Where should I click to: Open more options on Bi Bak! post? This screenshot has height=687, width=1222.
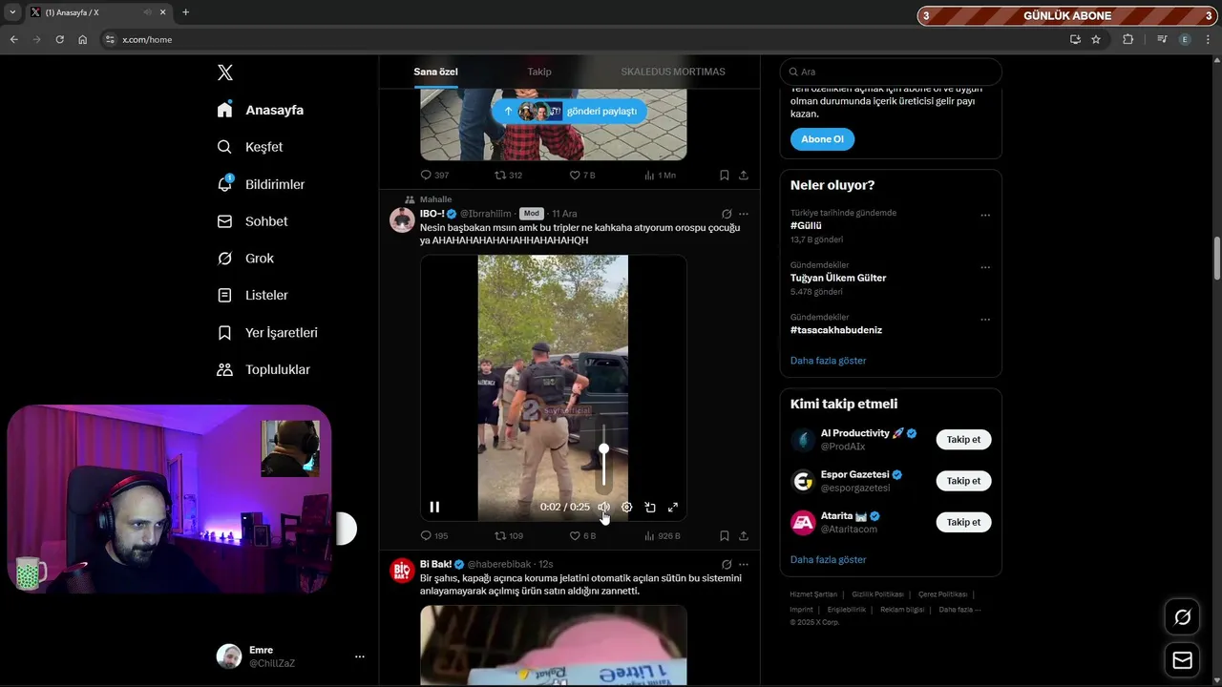pos(744,565)
